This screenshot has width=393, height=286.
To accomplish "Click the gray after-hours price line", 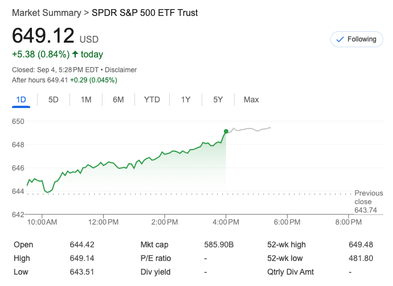I will point(251,129).
